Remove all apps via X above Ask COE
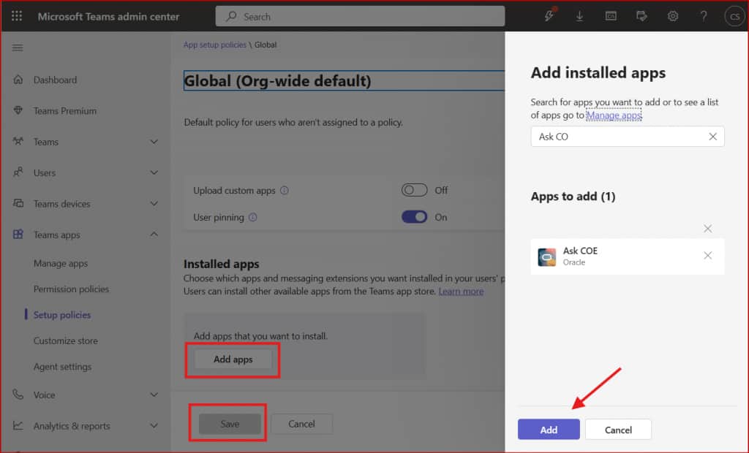Screen dimensions: 749x453 coord(707,229)
